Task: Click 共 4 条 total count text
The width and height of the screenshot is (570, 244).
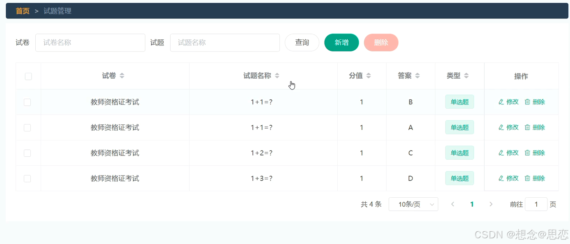Action: point(371,204)
